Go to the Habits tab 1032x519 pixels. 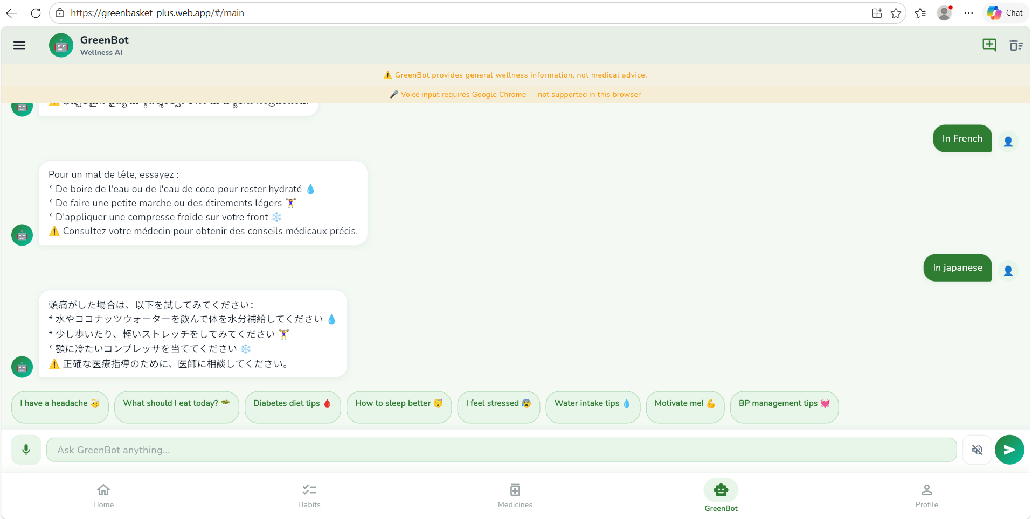coord(309,496)
